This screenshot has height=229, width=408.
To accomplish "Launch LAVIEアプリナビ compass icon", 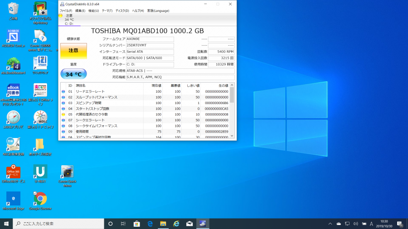I will (x=13, y=119).
